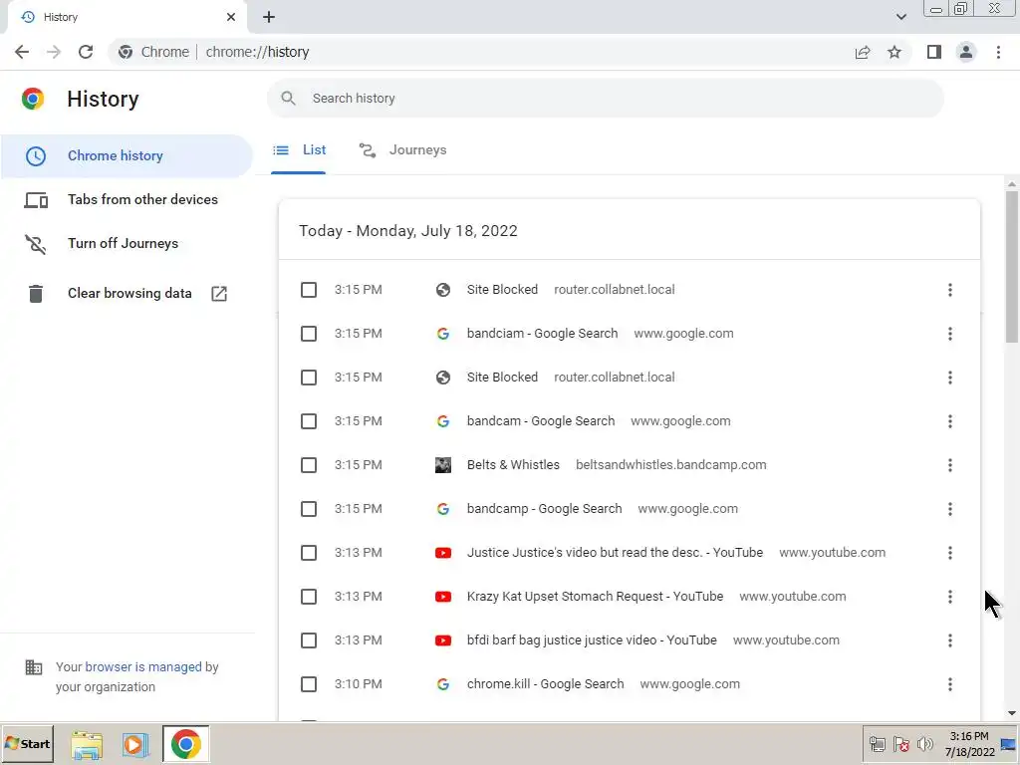
Task: Open Justice Justice's video YouTube link
Action: [615, 553]
